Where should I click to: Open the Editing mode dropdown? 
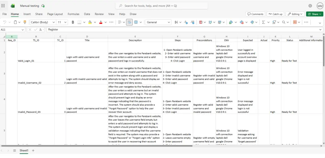click(x=295, y=14)
